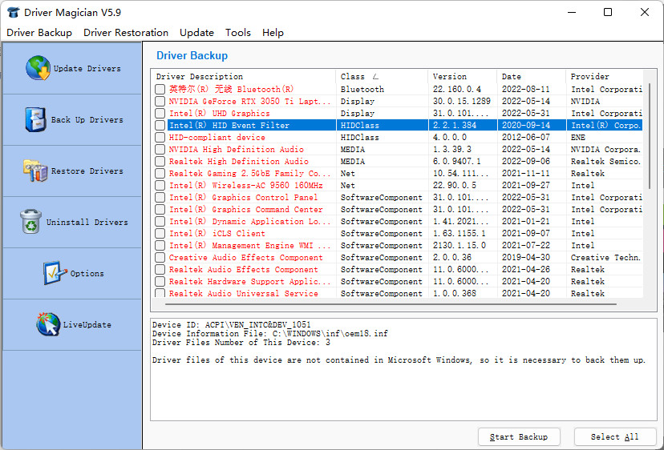Check the Creative Audio Effects Component checkbox
Screen dimensions: 664x450
pyautogui.click(x=160, y=258)
